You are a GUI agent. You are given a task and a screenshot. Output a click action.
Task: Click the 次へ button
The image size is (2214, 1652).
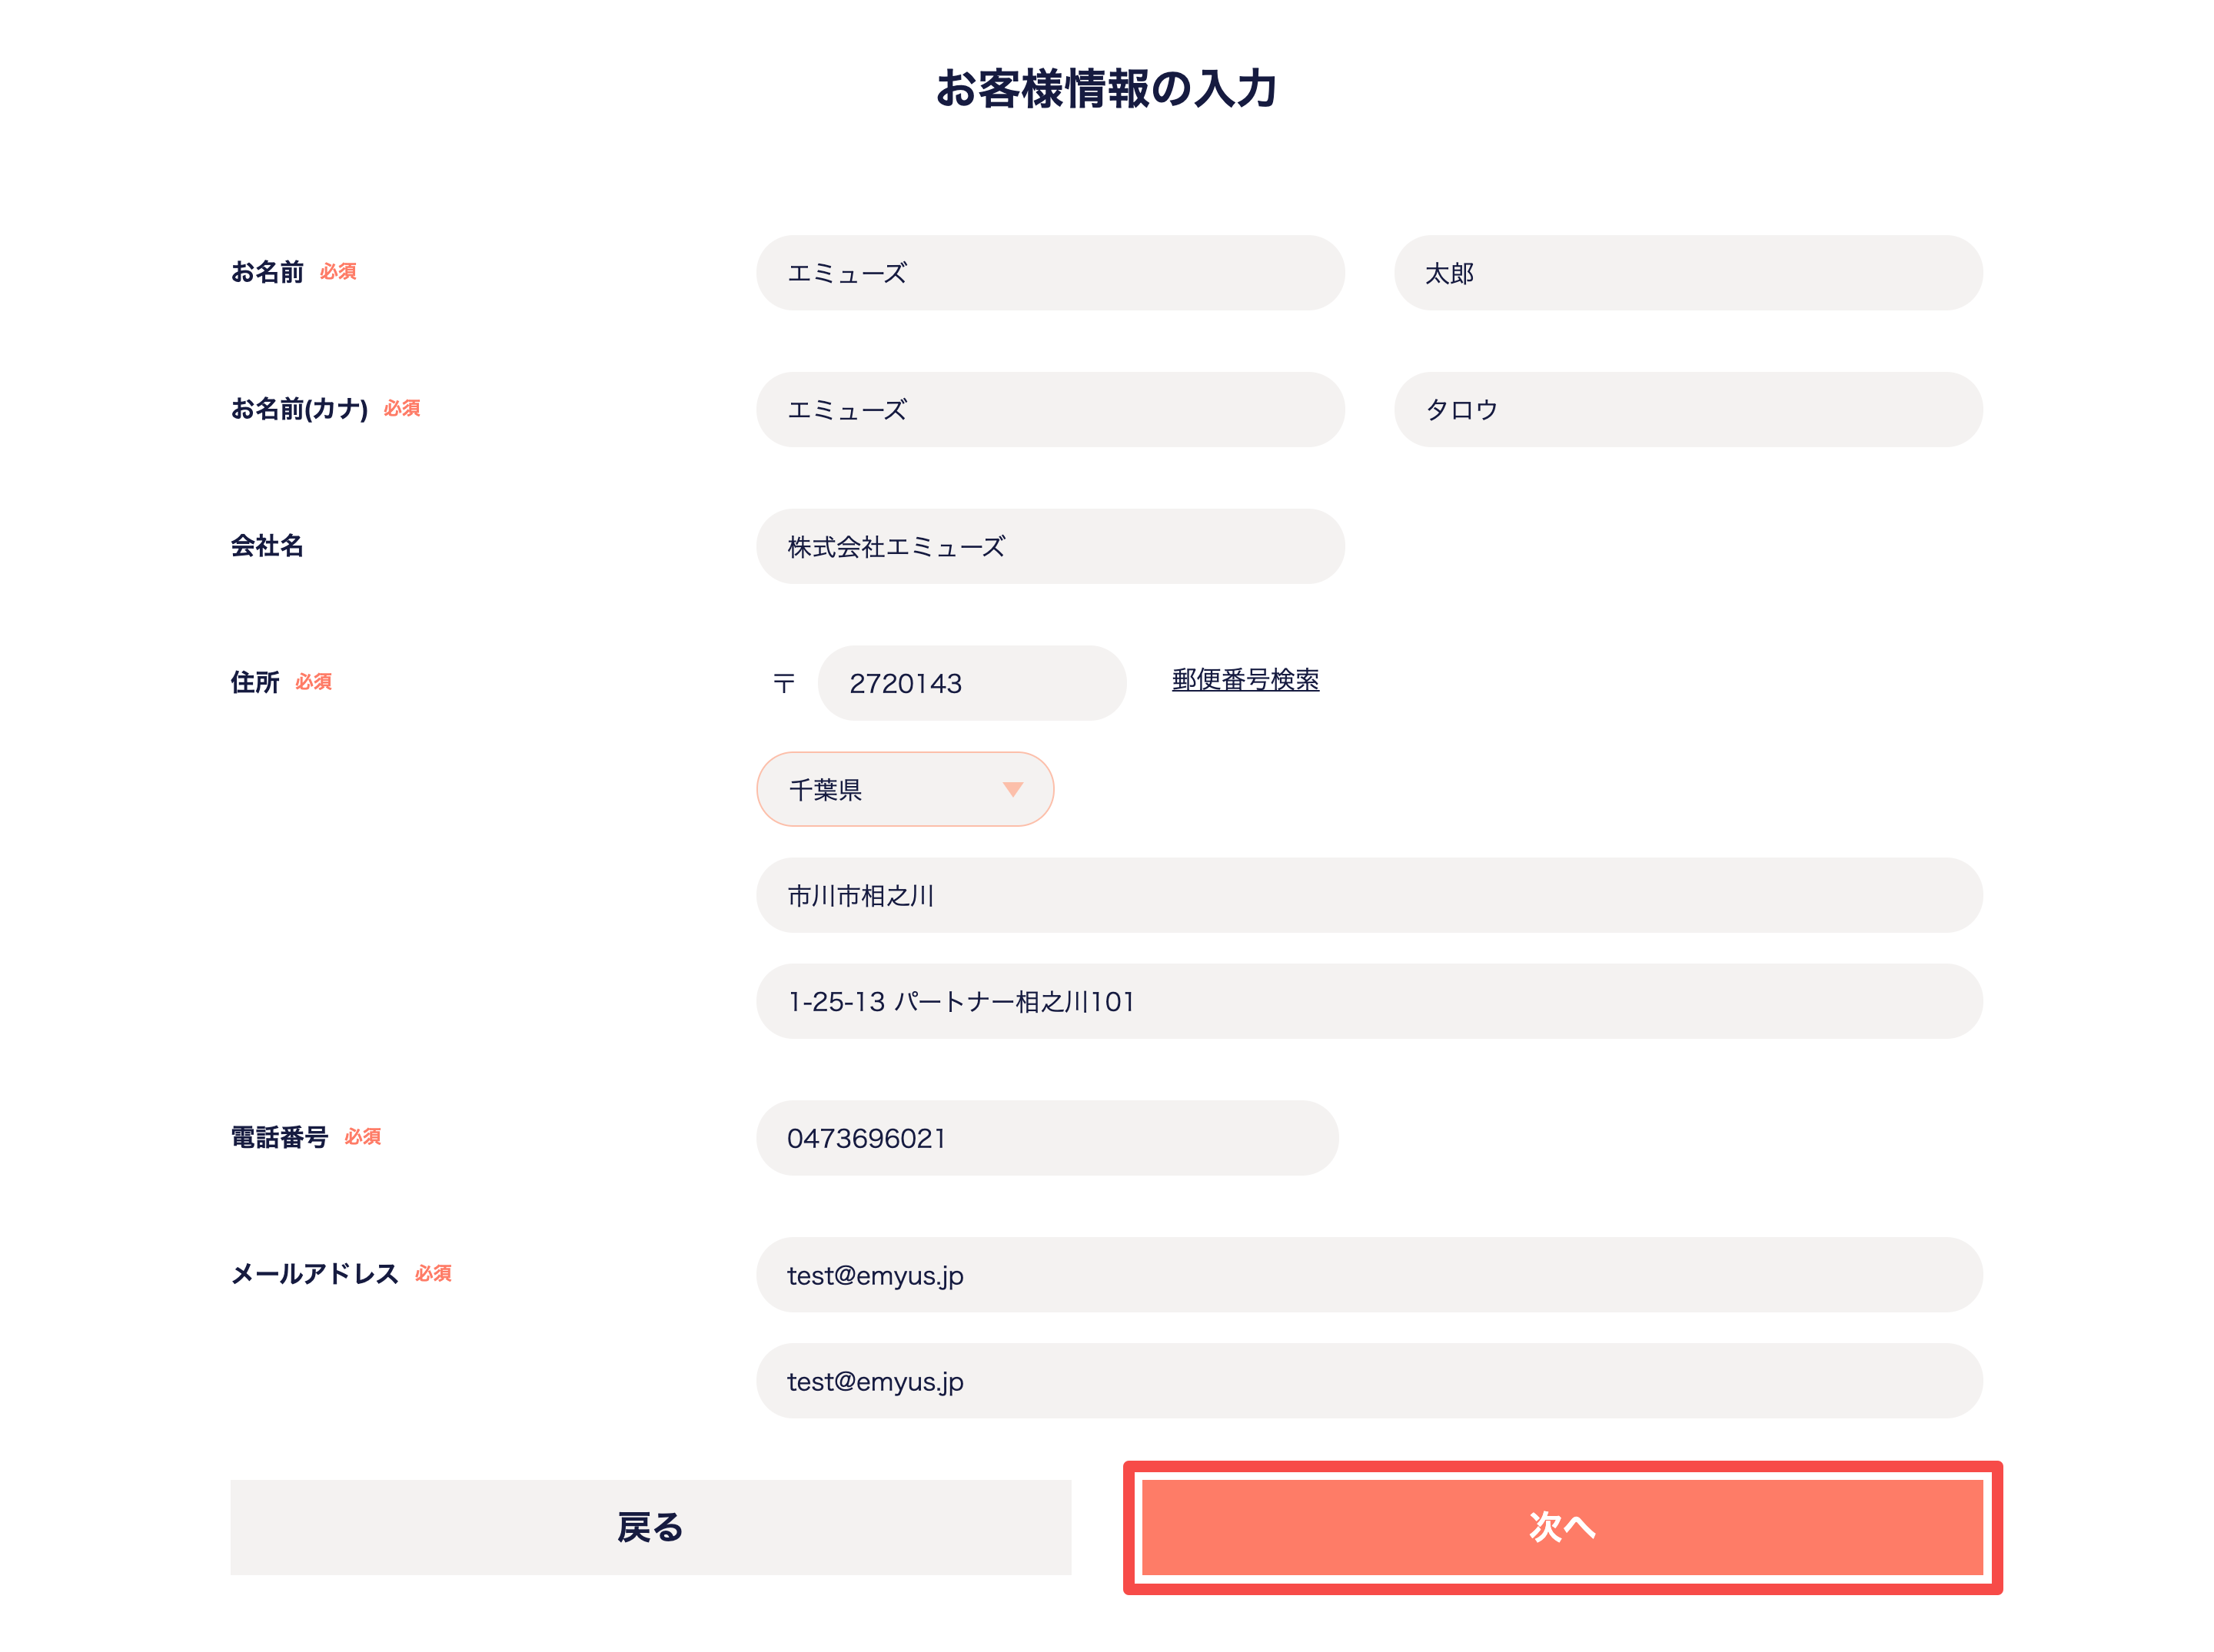tap(1561, 1527)
